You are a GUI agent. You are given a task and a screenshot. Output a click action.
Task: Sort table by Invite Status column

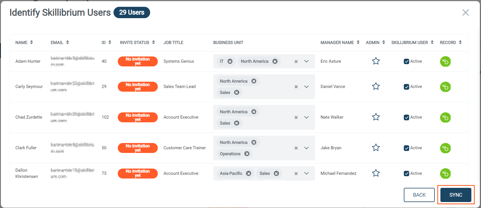(137, 43)
